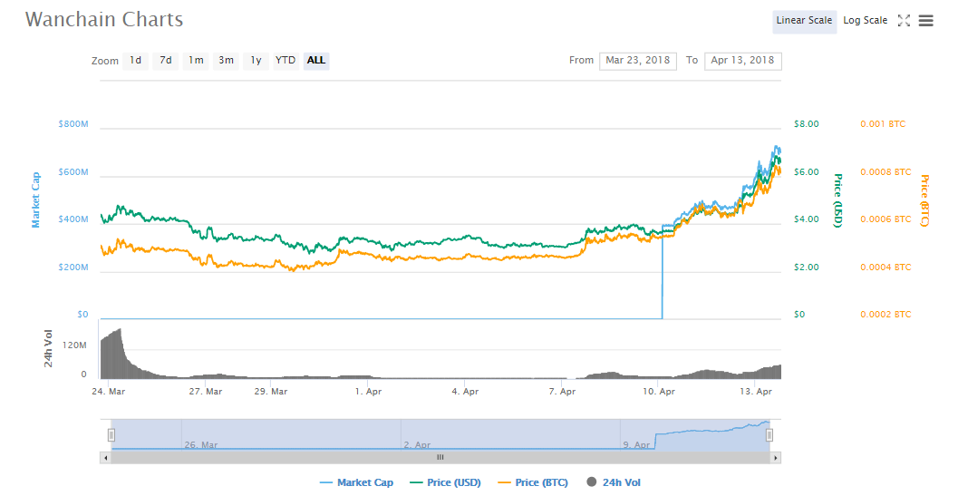Viewport: 958px width, 496px height.
Task: Switch to Log Scale
Action: coord(865,21)
